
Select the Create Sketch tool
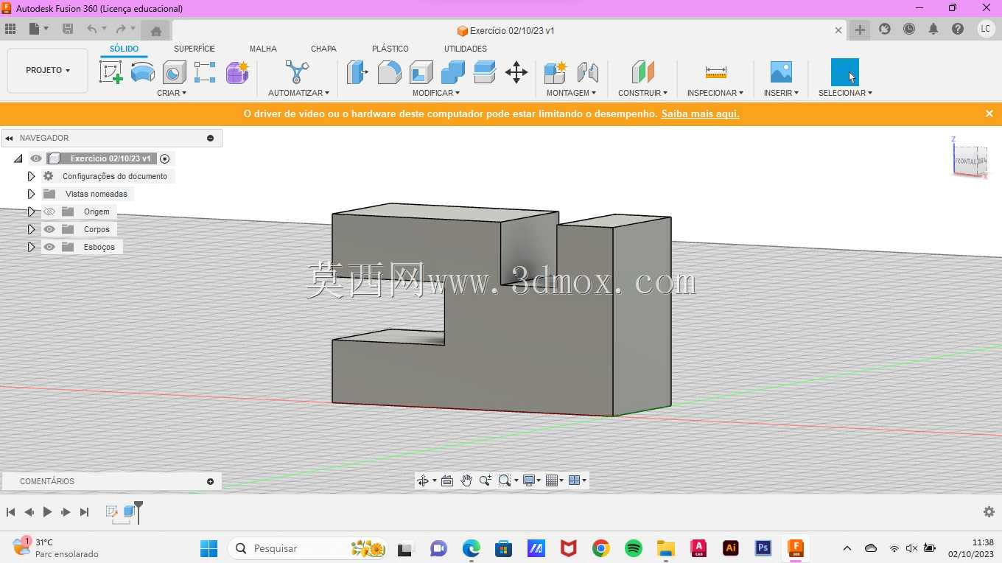click(x=111, y=72)
